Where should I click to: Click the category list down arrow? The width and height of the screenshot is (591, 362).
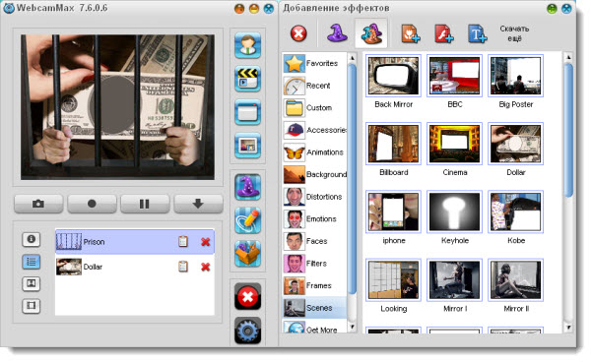click(x=352, y=327)
